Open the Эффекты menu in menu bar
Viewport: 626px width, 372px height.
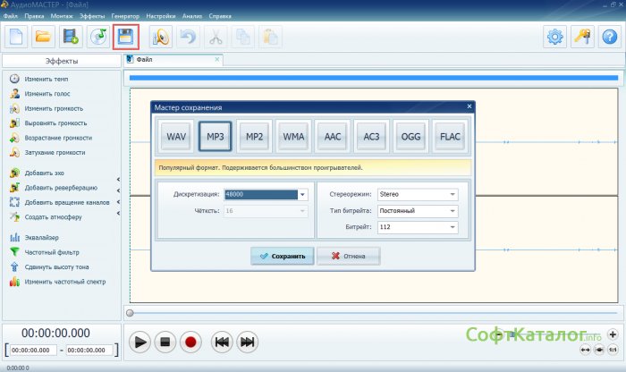click(x=91, y=16)
